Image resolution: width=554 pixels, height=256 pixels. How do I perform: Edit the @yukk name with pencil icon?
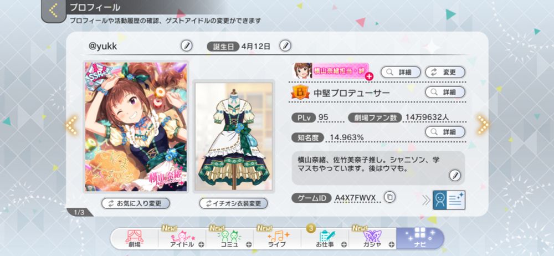pos(187,45)
